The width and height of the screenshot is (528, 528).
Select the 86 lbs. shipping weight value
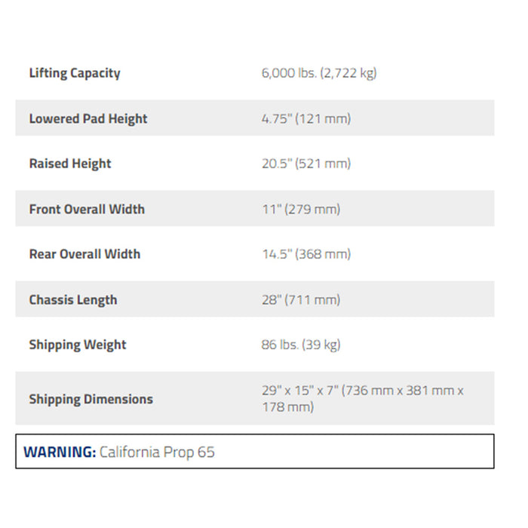click(281, 345)
